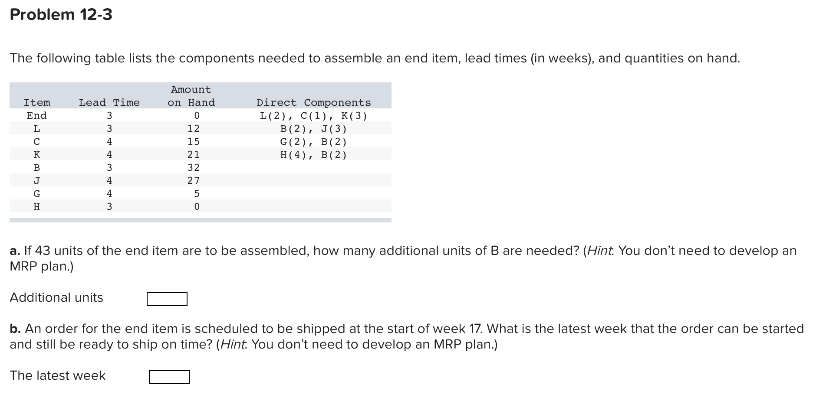Click the value 32 for item B
836x398 pixels.
[194, 167]
